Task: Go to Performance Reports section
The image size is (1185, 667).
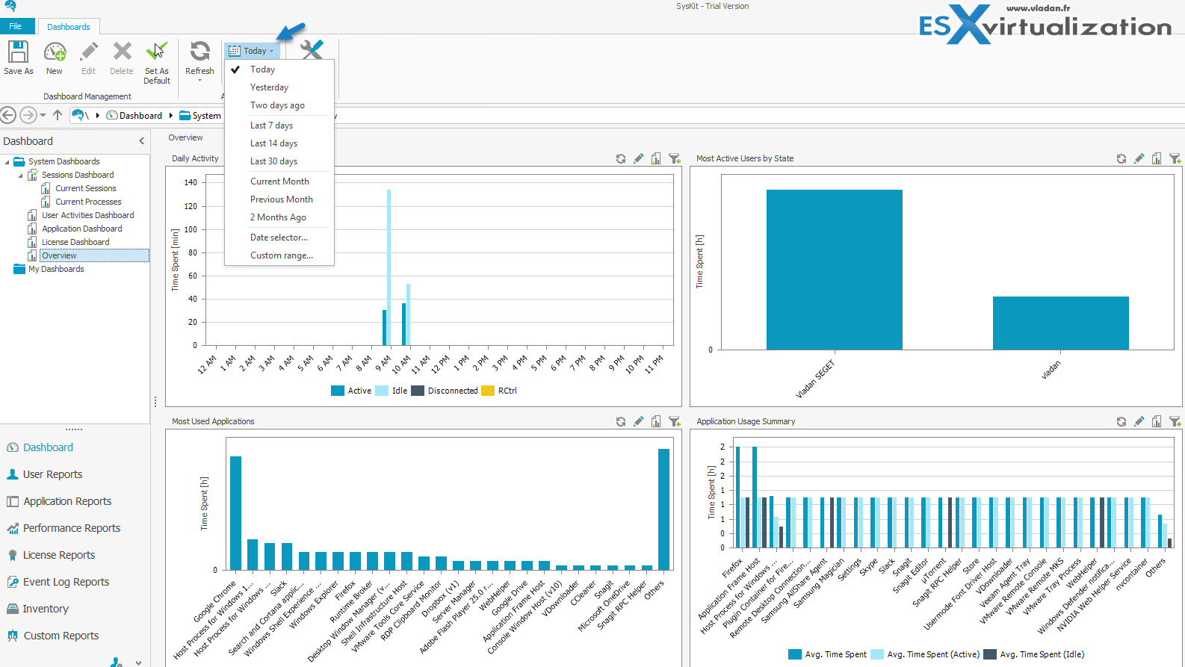Action: click(72, 528)
